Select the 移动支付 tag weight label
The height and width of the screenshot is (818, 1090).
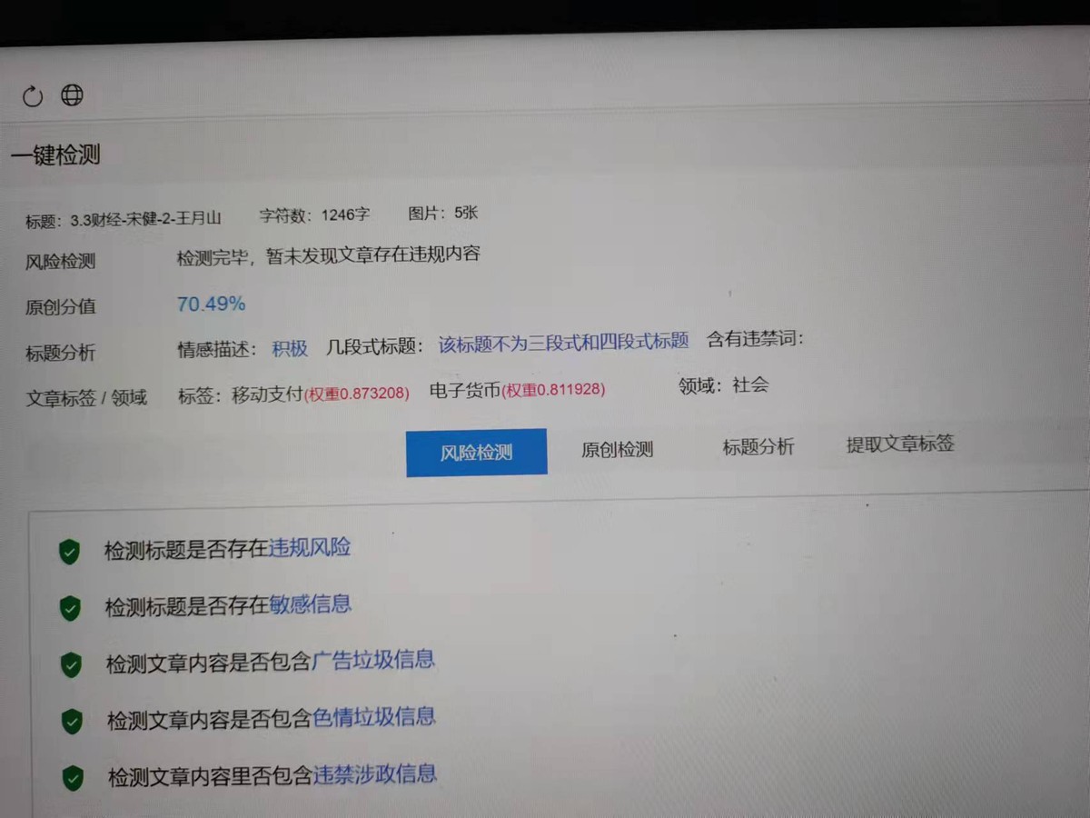pyautogui.click(x=358, y=394)
